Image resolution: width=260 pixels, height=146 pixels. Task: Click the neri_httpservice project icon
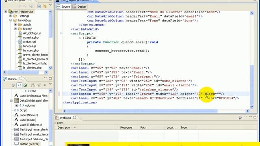pos(11,12)
